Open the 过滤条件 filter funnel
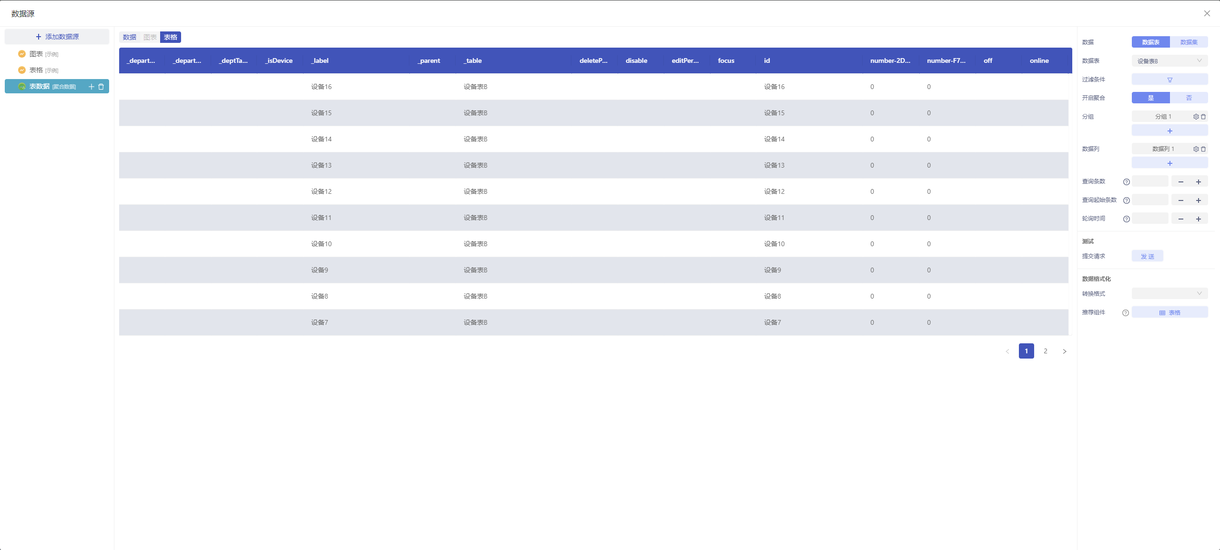Viewport: 1220px width, 550px height. (x=1169, y=80)
